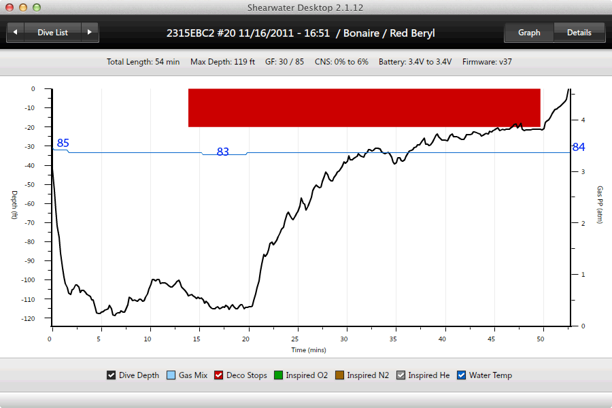Open the Dive List

(x=52, y=32)
